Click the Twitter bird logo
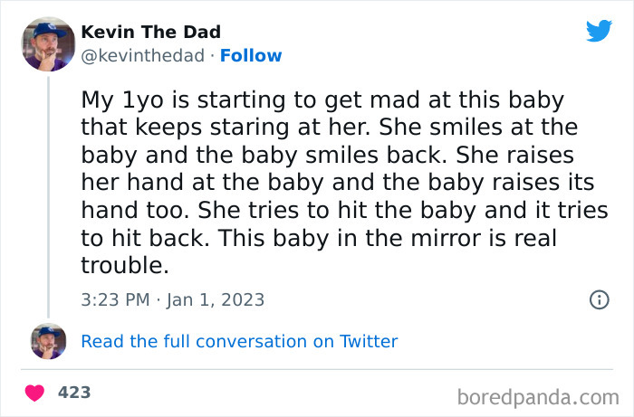This screenshot has height=417, width=634. click(x=599, y=31)
